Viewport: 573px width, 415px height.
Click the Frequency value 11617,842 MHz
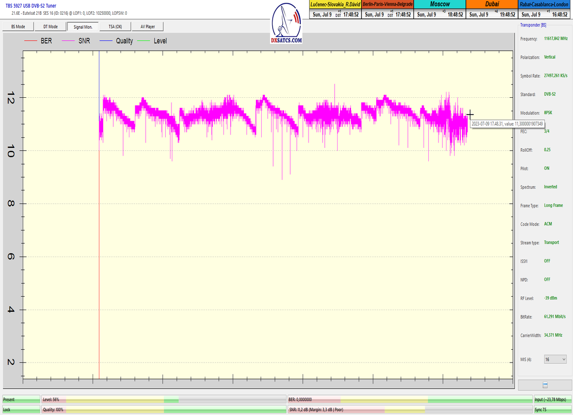click(556, 39)
